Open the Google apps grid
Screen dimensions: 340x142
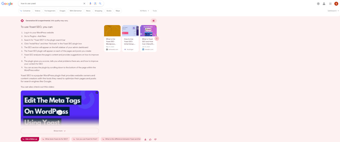pyautogui.click(x=330, y=4)
